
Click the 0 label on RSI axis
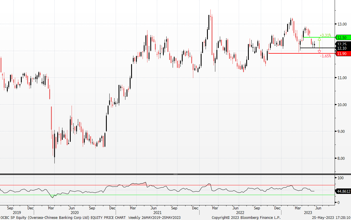coord(338,203)
